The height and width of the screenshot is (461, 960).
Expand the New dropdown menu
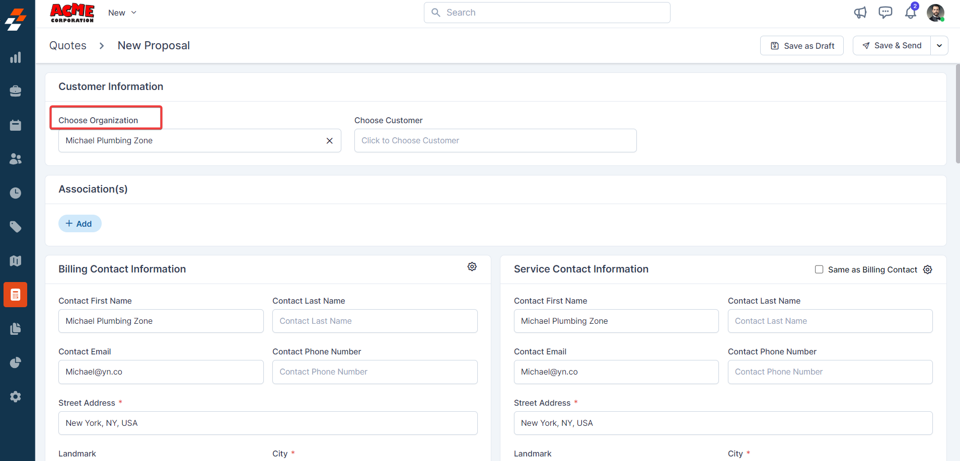[x=122, y=13]
